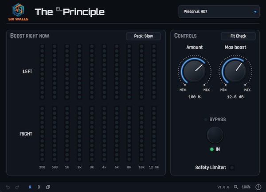Viewport: 266px width, 192px height.
Task: Click the 12.5k frequency band label
Action: [x=154, y=167]
